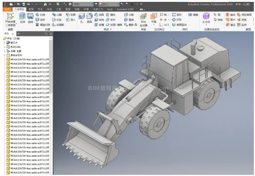Open the Axis (轴) dropdown arrow
This screenshot has height=176, width=255.
click(169, 15)
